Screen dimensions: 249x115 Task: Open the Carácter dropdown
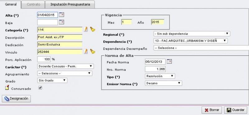(x=65, y=66)
